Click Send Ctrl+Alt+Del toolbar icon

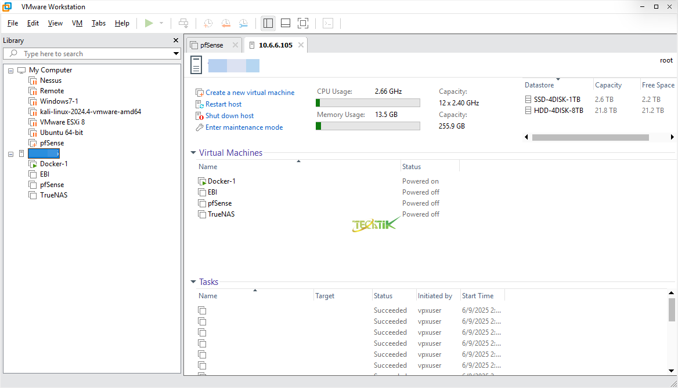click(183, 23)
